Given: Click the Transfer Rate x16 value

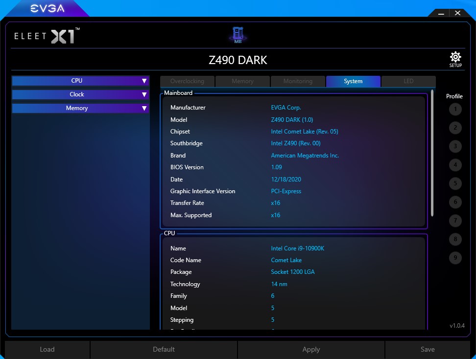Looking at the screenshot, I should [276, 203].
